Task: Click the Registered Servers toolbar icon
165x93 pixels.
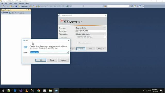Action: click(x=132, y=6)
